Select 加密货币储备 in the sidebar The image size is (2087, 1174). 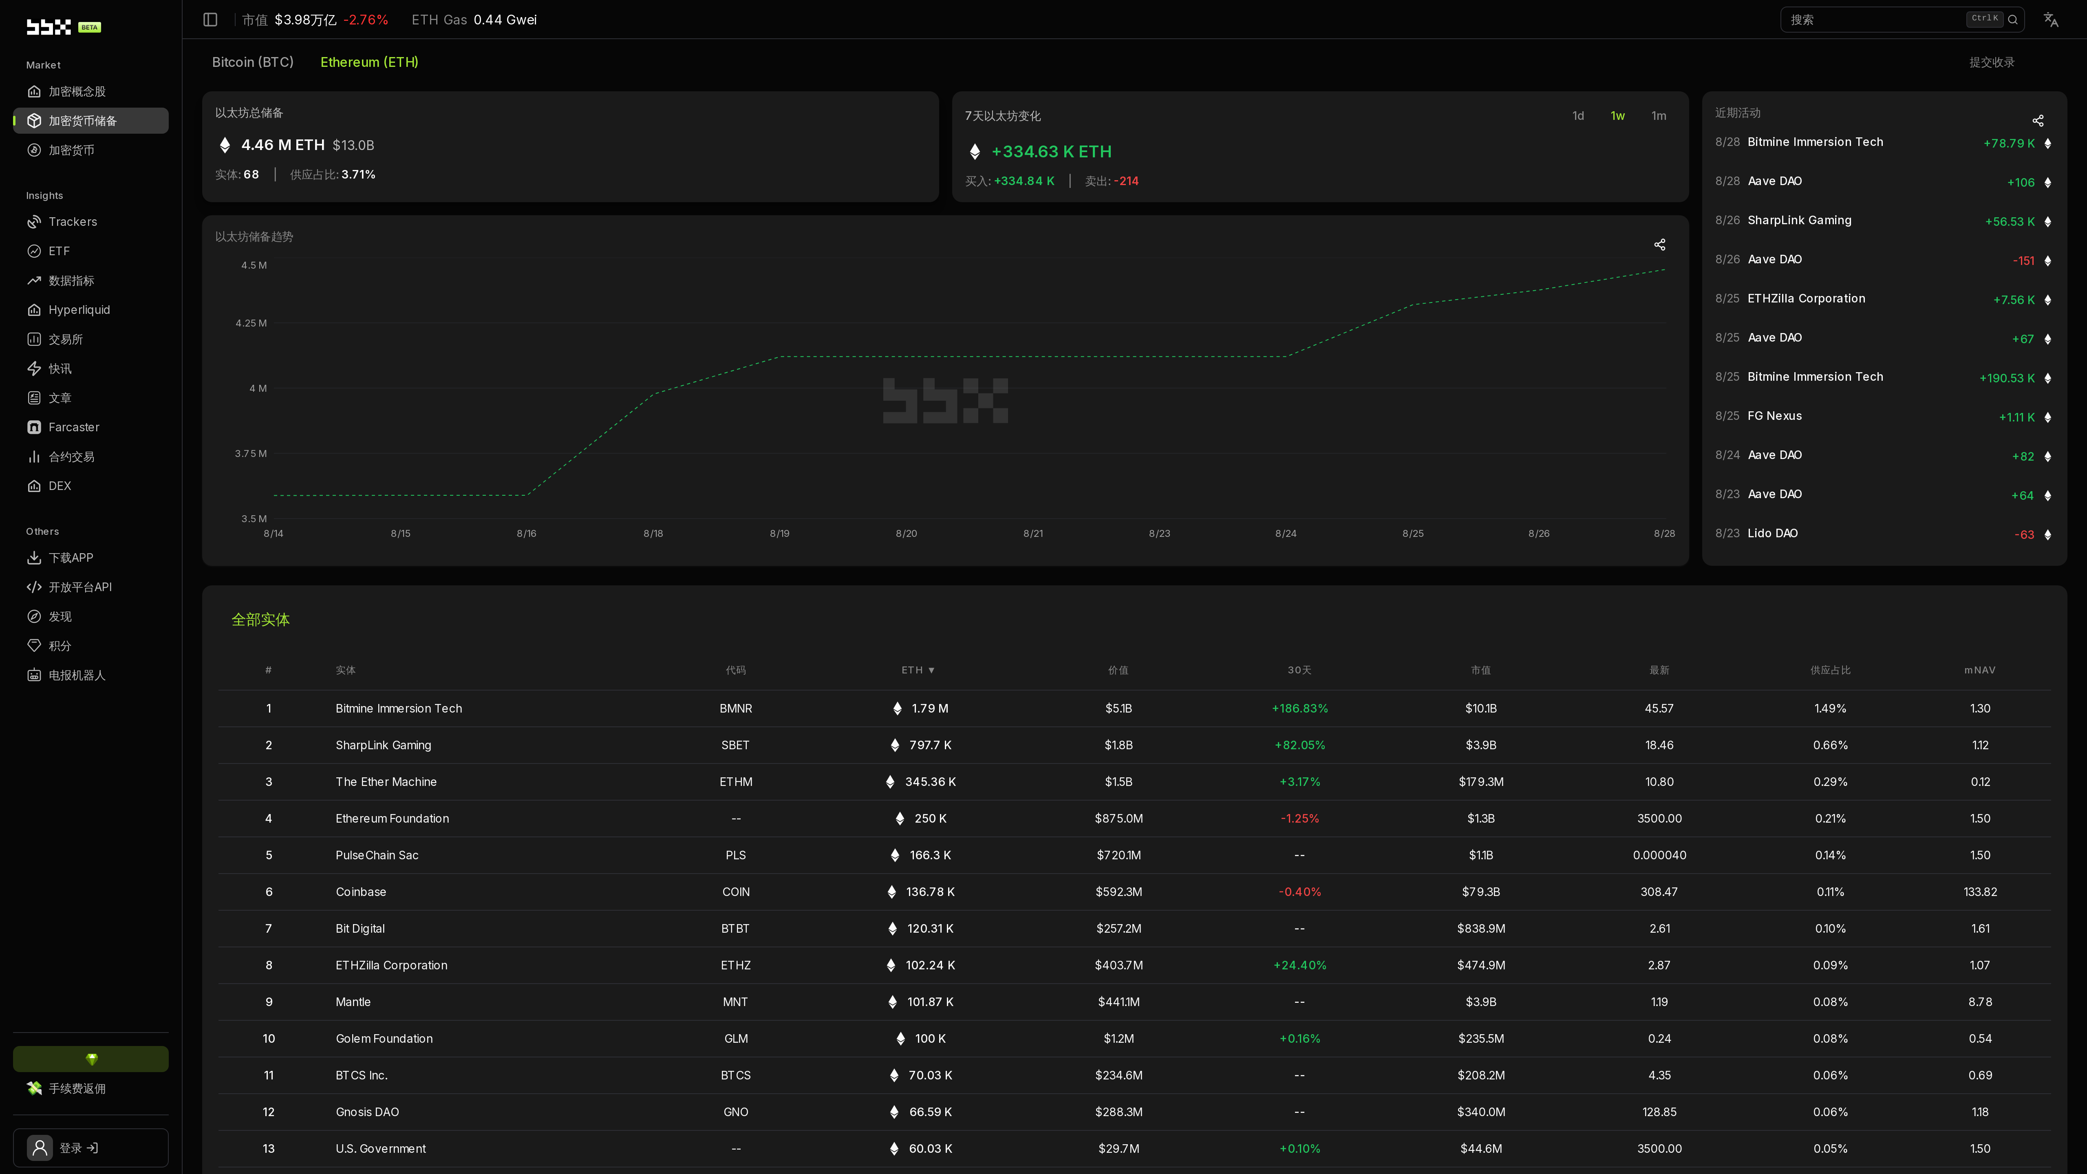91,121
